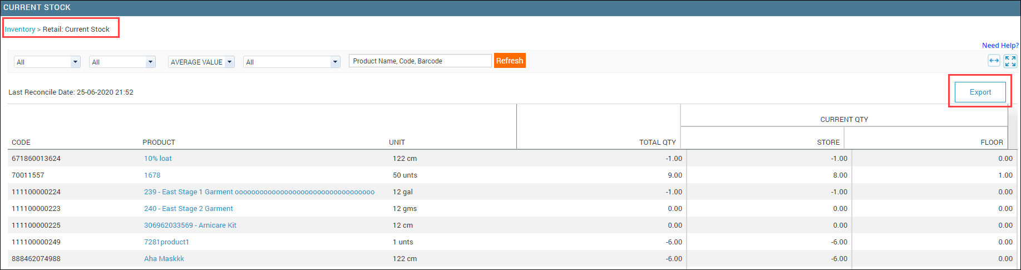Click the TOTAL QTY column header
This screenshot has height=270, width=1021.
(x=658, y=143)
